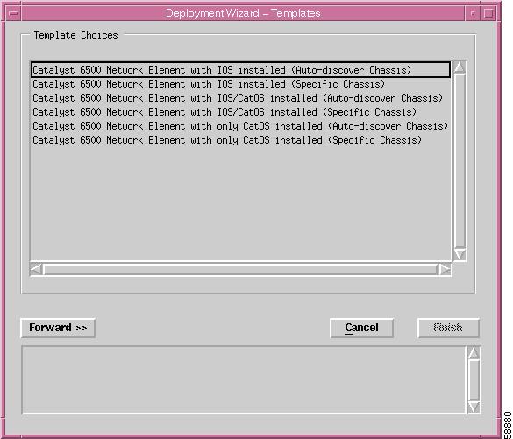513x439 pixels.
Task: Click template list scroll right arrow
Action: pos(445,269)
